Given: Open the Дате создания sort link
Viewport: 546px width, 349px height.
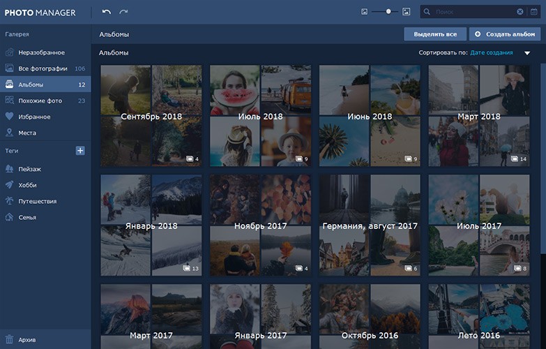Looking at the screenshot, I should (492, 52).
